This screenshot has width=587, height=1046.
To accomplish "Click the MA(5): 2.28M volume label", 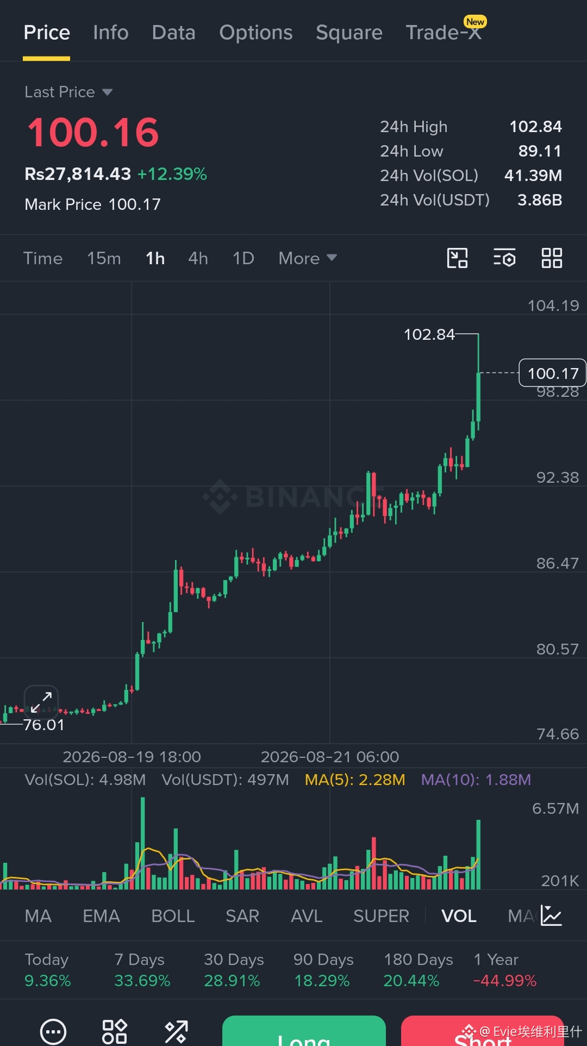I will 355,780.
